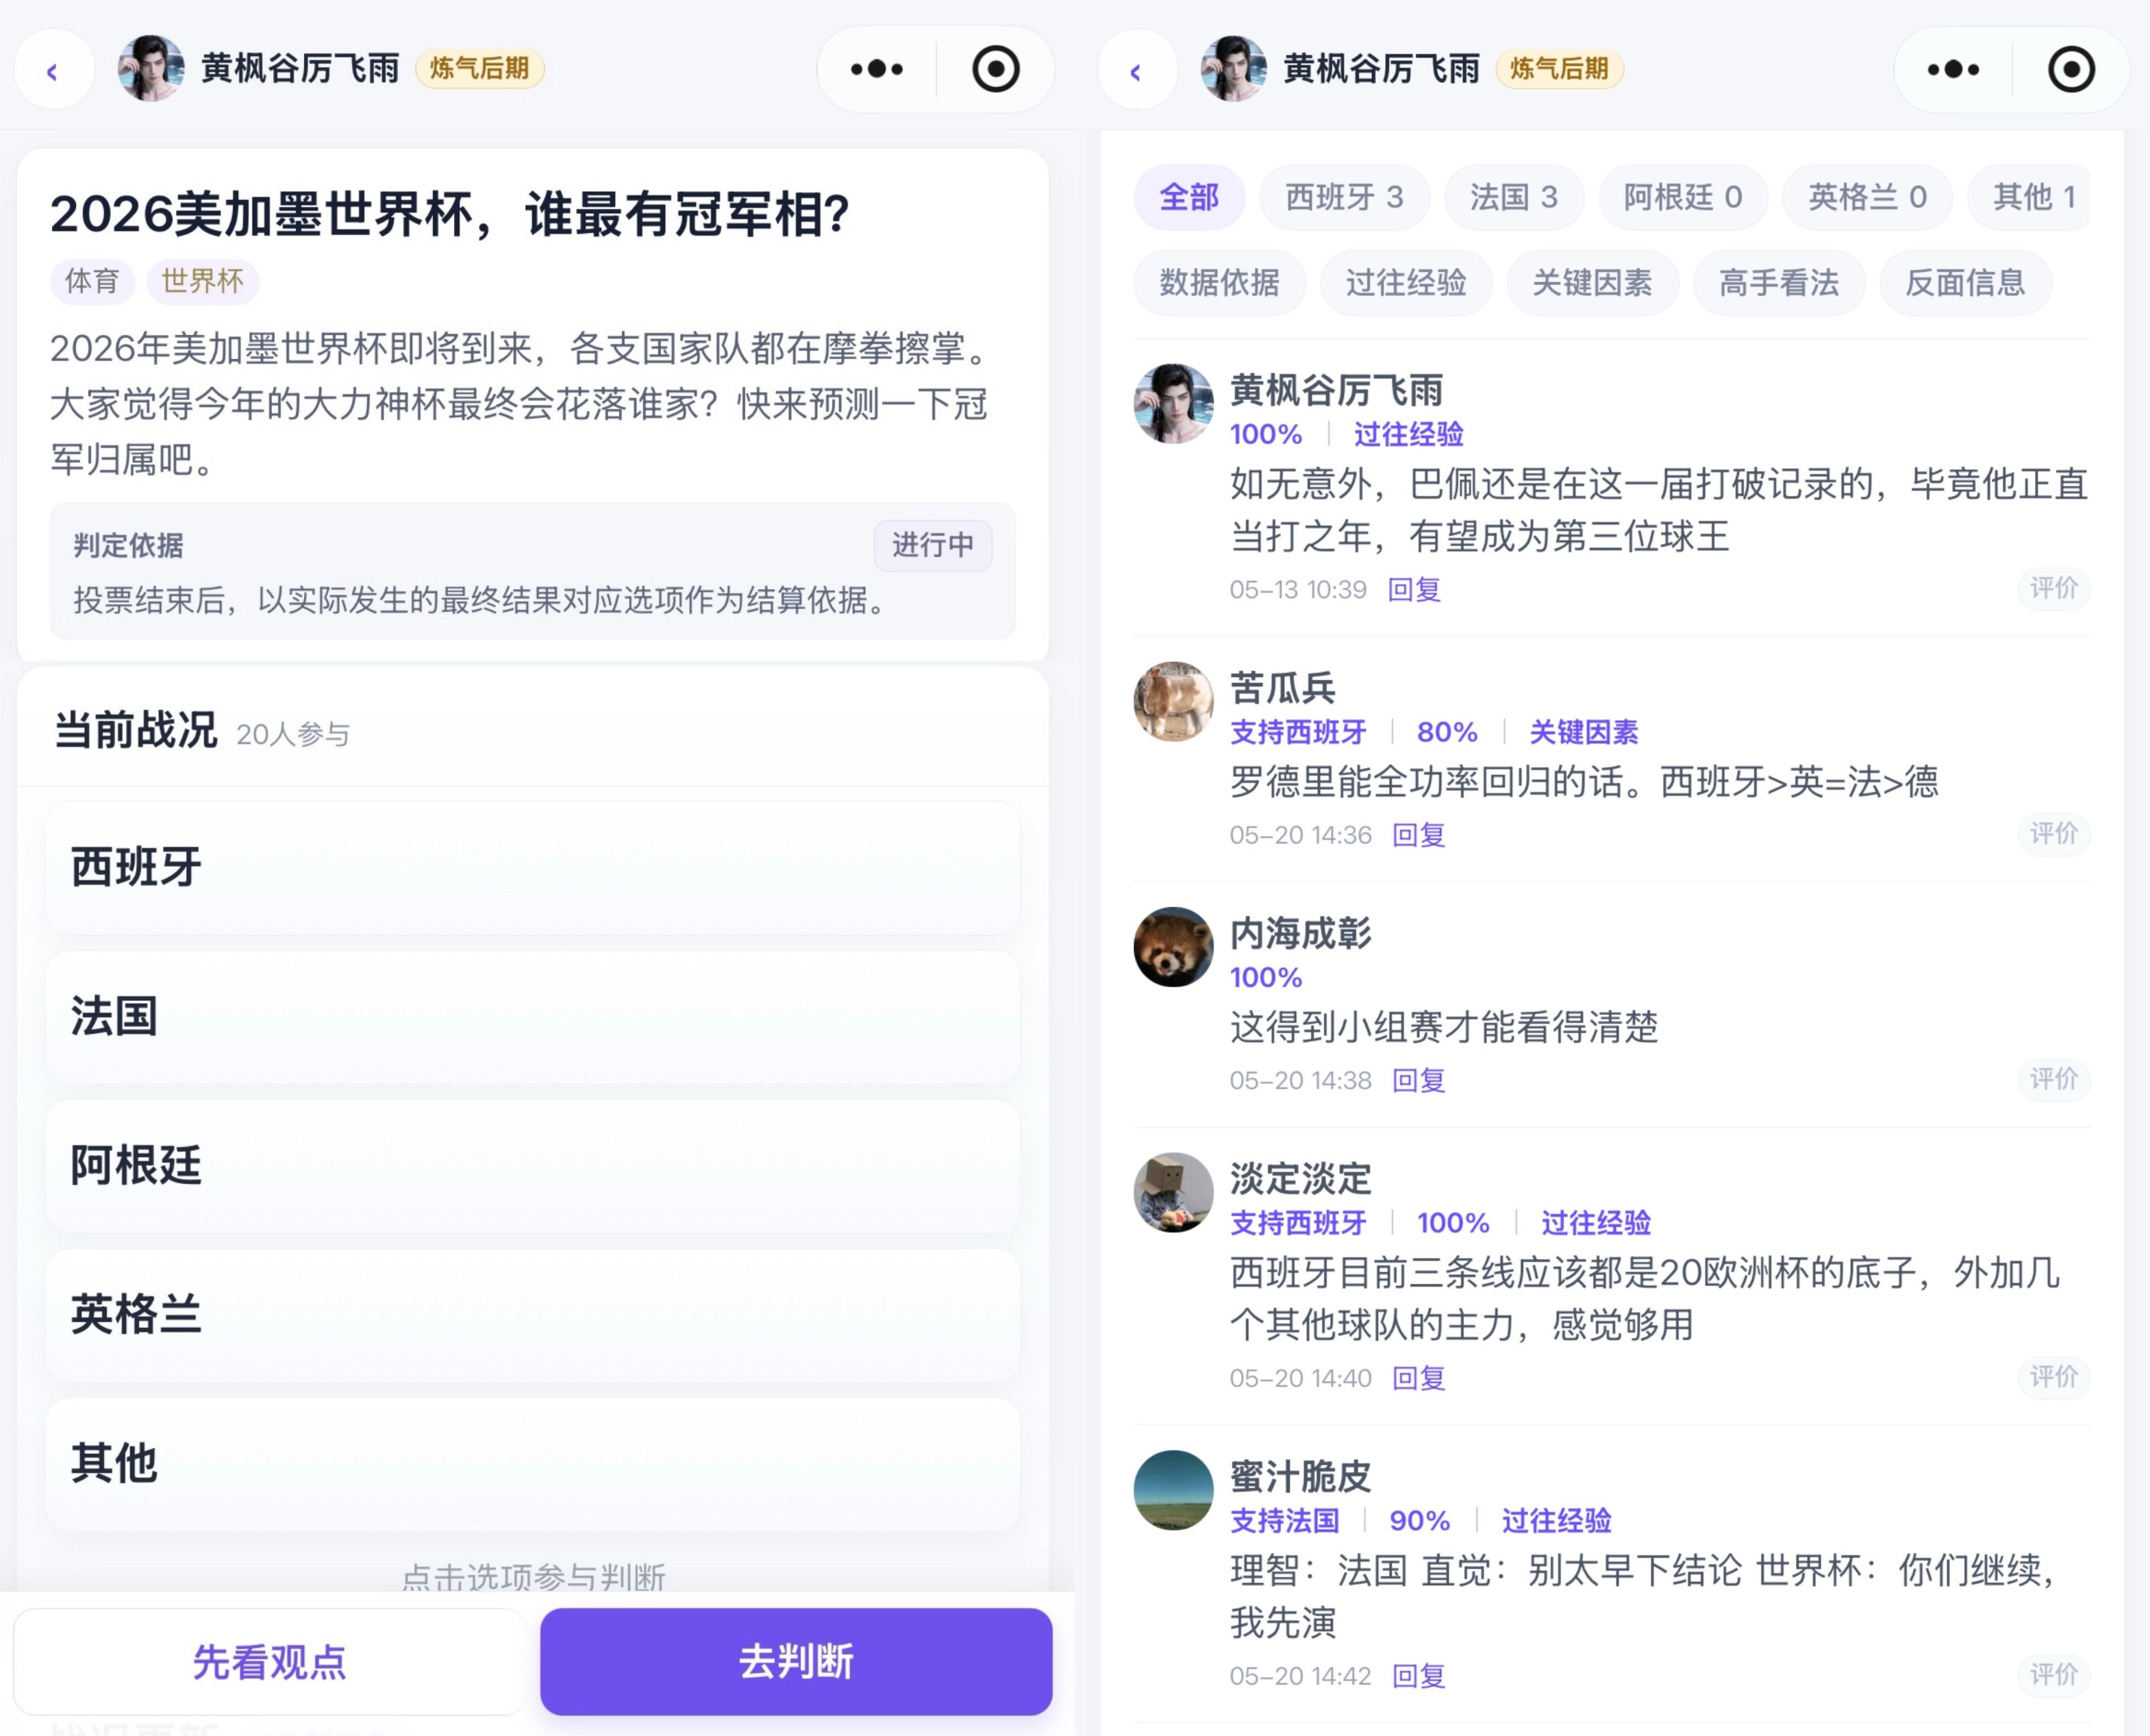This screenshot has width=2150, height=1736.
Task: Tap 关键因素 label on 苦瓜兵's comment
Action: point(1584,732)
